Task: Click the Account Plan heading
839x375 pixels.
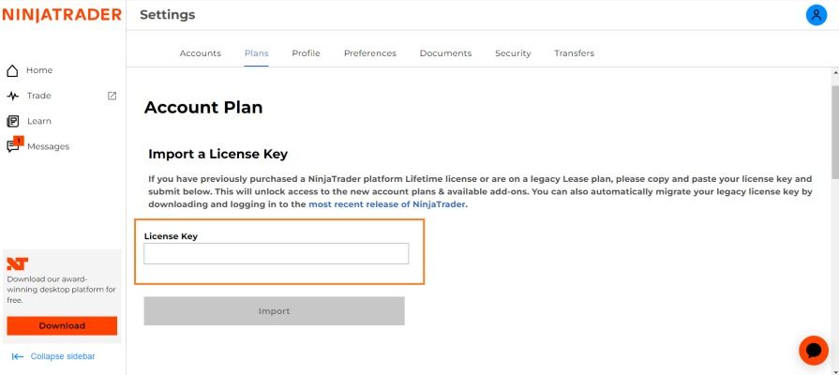Action: pos(203,108)
